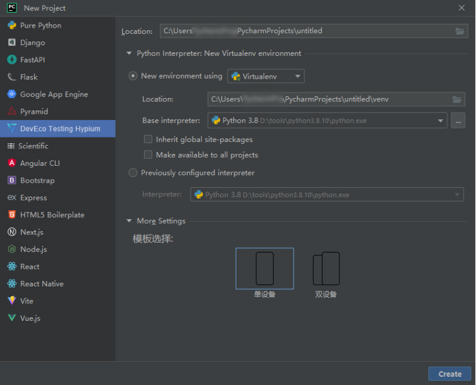Browse folder icon in top Location field

point(460,31)
